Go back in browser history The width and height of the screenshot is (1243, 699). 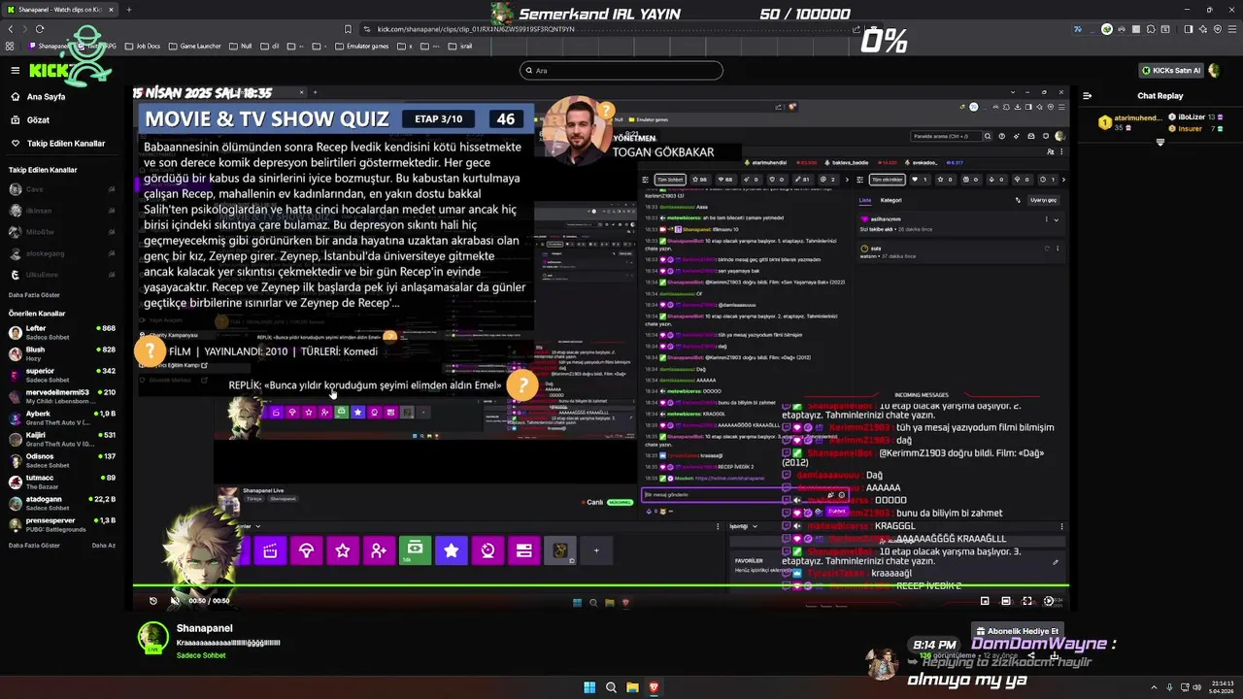click(x=11, y=29)
